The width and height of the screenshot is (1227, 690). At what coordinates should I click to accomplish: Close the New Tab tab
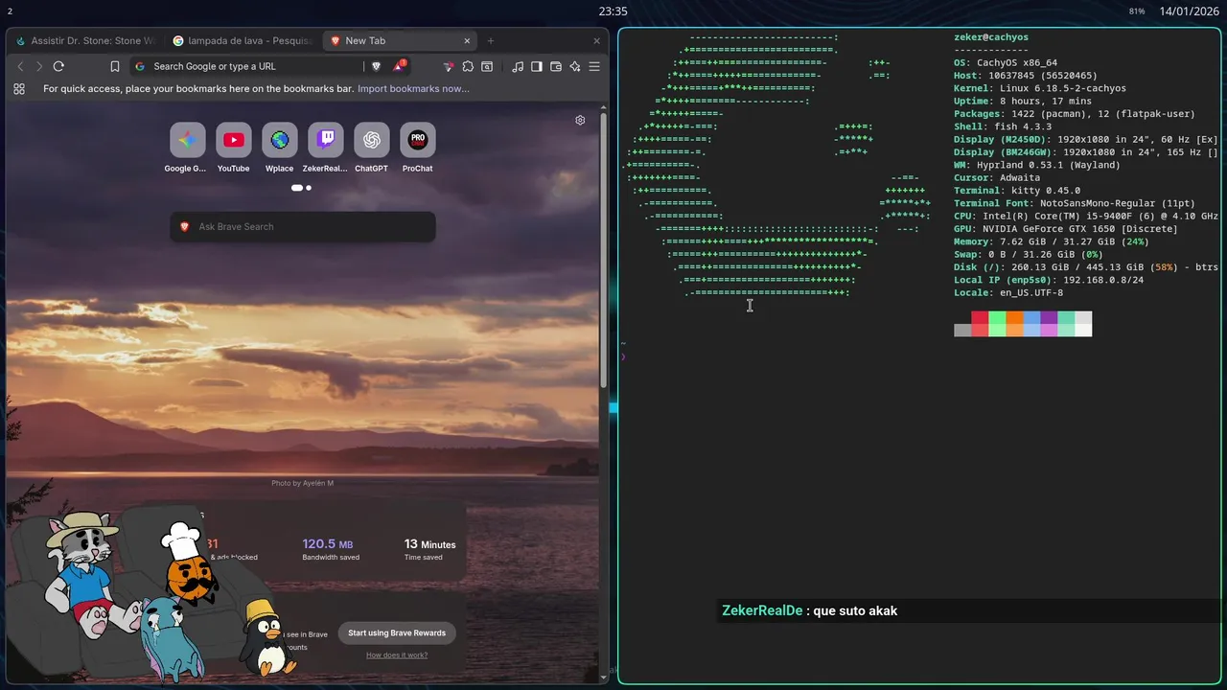[x=467, y=41]
